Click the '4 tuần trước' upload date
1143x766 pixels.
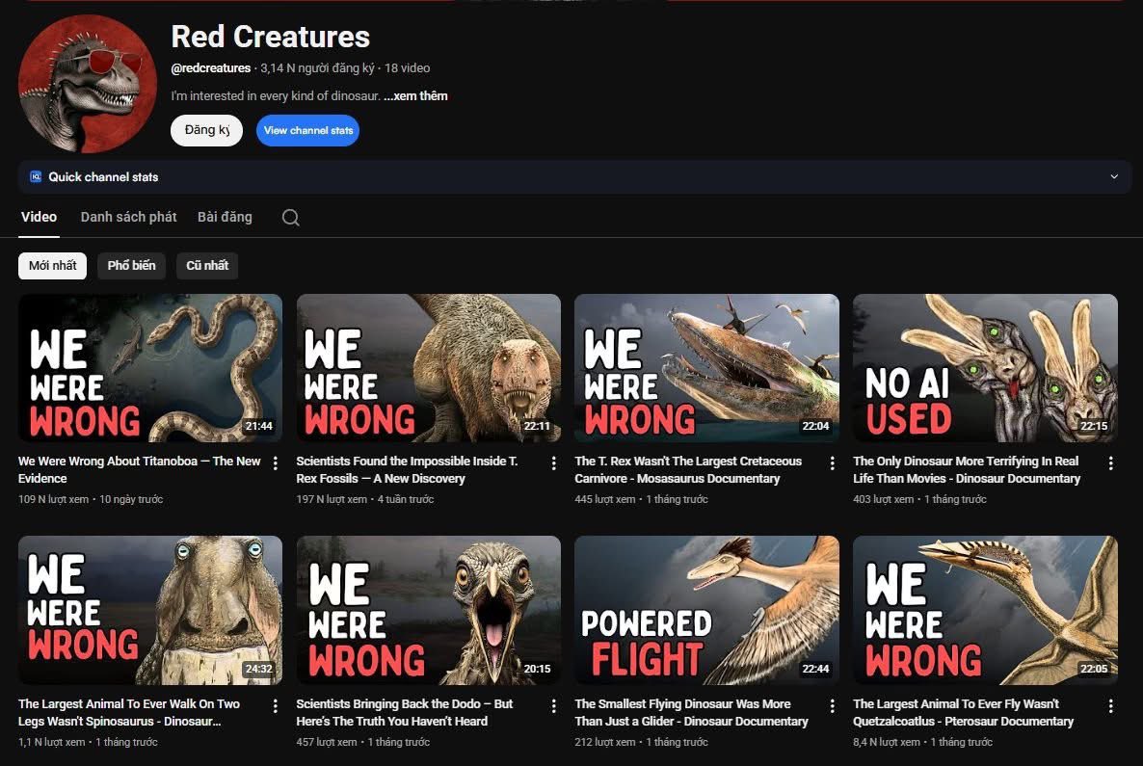pos(406,499)
